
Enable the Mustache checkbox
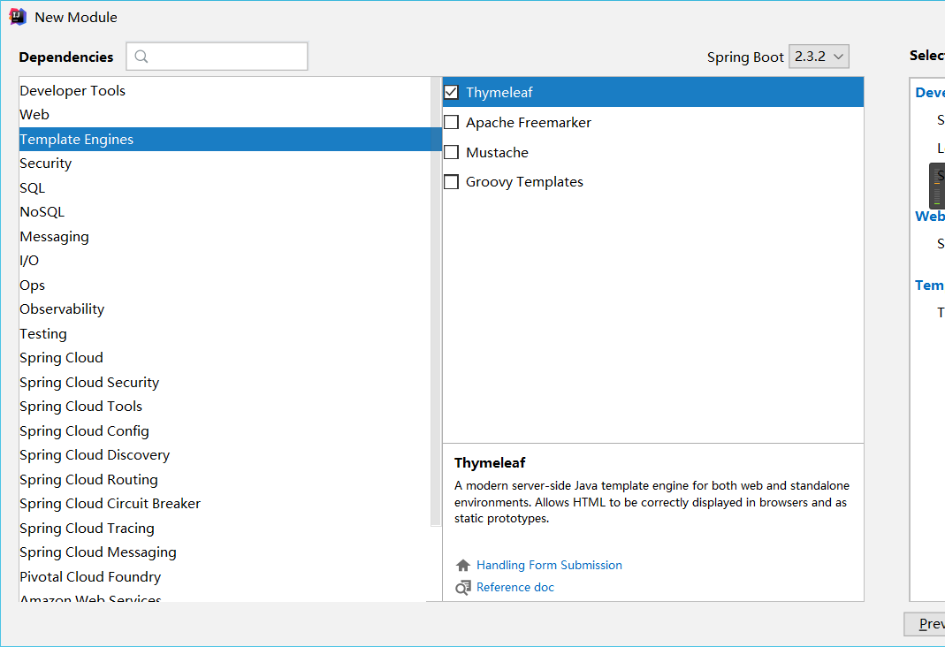point(452,152)
